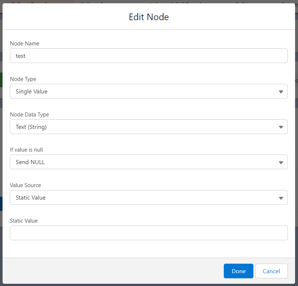Image resolution: width=298 pixels, height=286 pixels.
Task: Click the Node Data Type label
Action: (29, 115)
